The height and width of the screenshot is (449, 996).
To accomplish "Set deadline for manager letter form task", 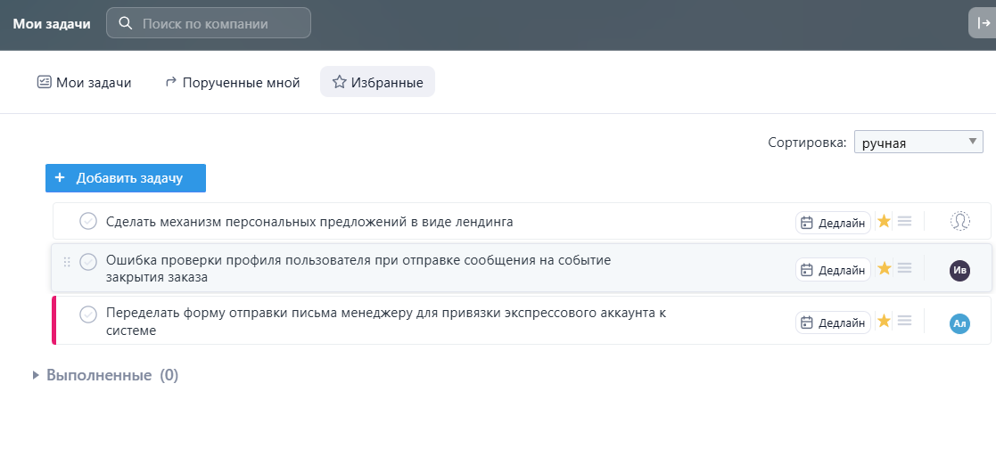I will pyautogui.click(x=833, y=322).
